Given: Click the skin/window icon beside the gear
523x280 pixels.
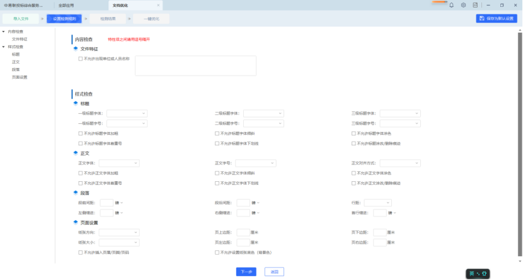Looking at the screenshot, I should (x=475, y=5).
